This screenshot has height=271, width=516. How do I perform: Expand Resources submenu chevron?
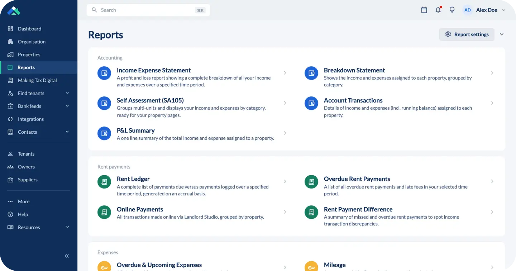pos(67,227)
